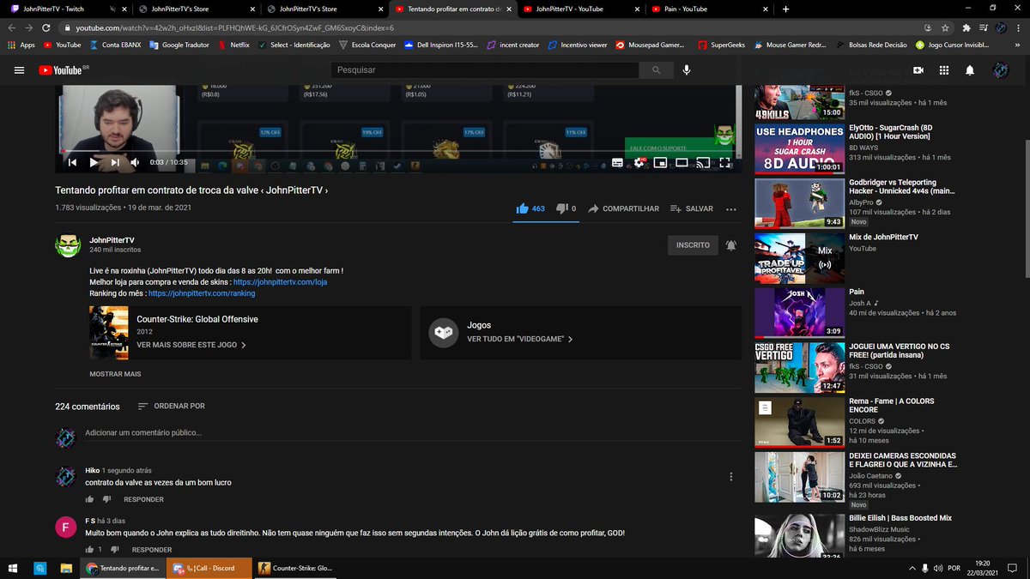Open the Windows Start menu
This screenshot has width=1030, height=579.
(14, 568)
